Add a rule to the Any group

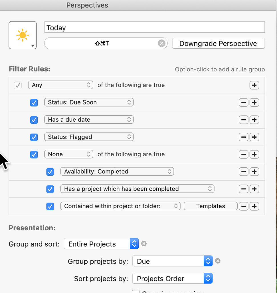254,85
